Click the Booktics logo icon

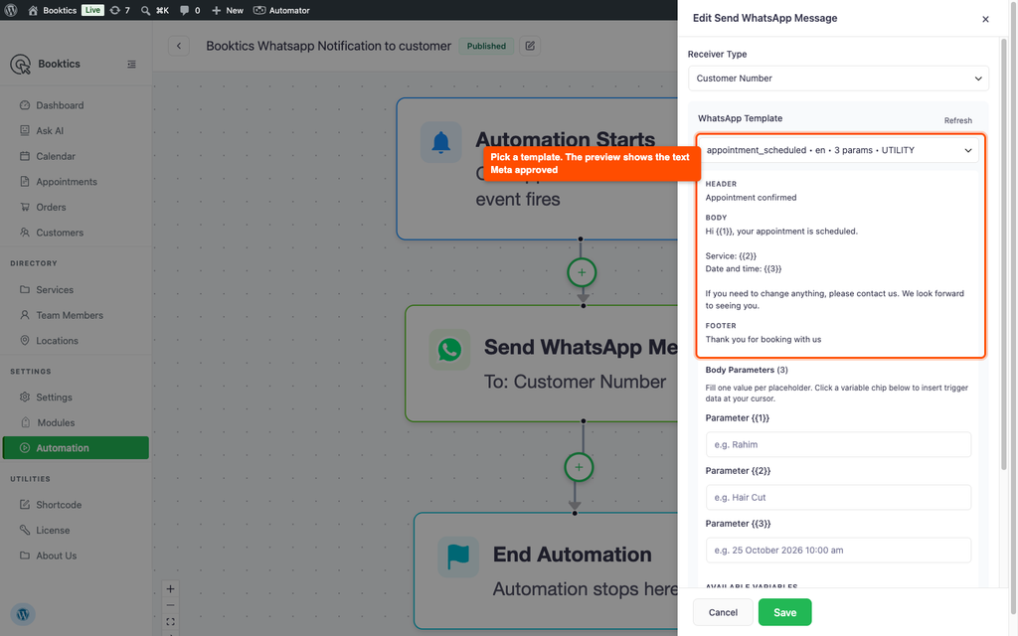[21, 64]
